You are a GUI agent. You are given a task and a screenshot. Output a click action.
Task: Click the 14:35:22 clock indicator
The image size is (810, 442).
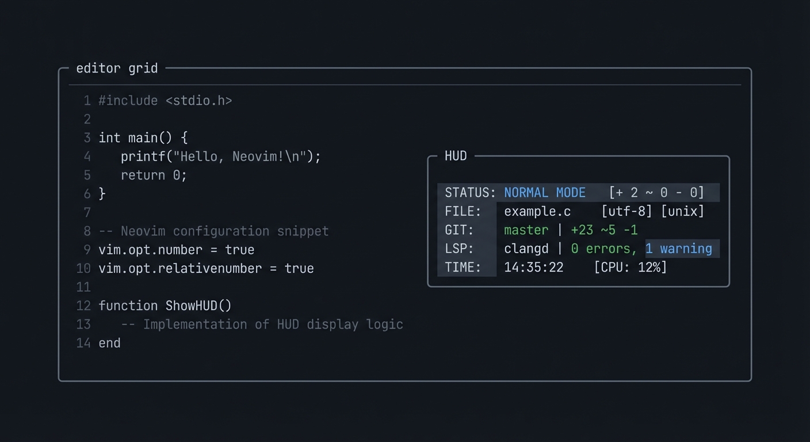[533, 267]
